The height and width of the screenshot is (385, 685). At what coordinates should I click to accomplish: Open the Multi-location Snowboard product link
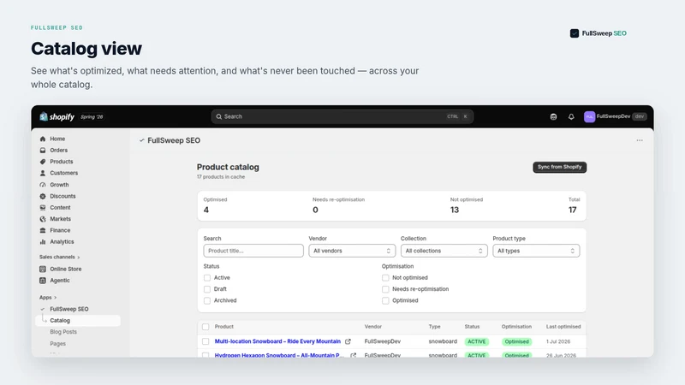click(277, 341)
